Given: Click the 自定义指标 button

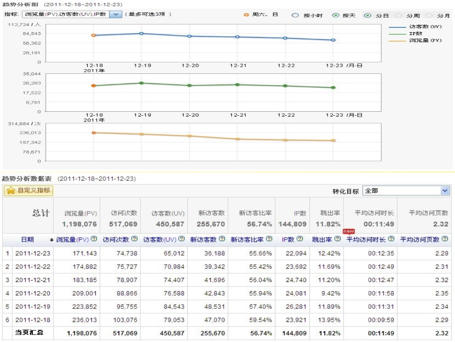Looking at the screenshot, I should point(28,190).
